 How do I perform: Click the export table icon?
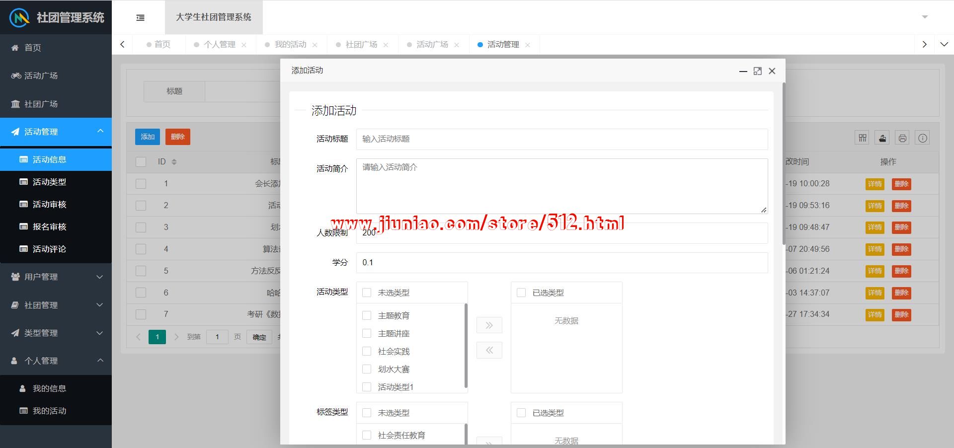[882, 138]
